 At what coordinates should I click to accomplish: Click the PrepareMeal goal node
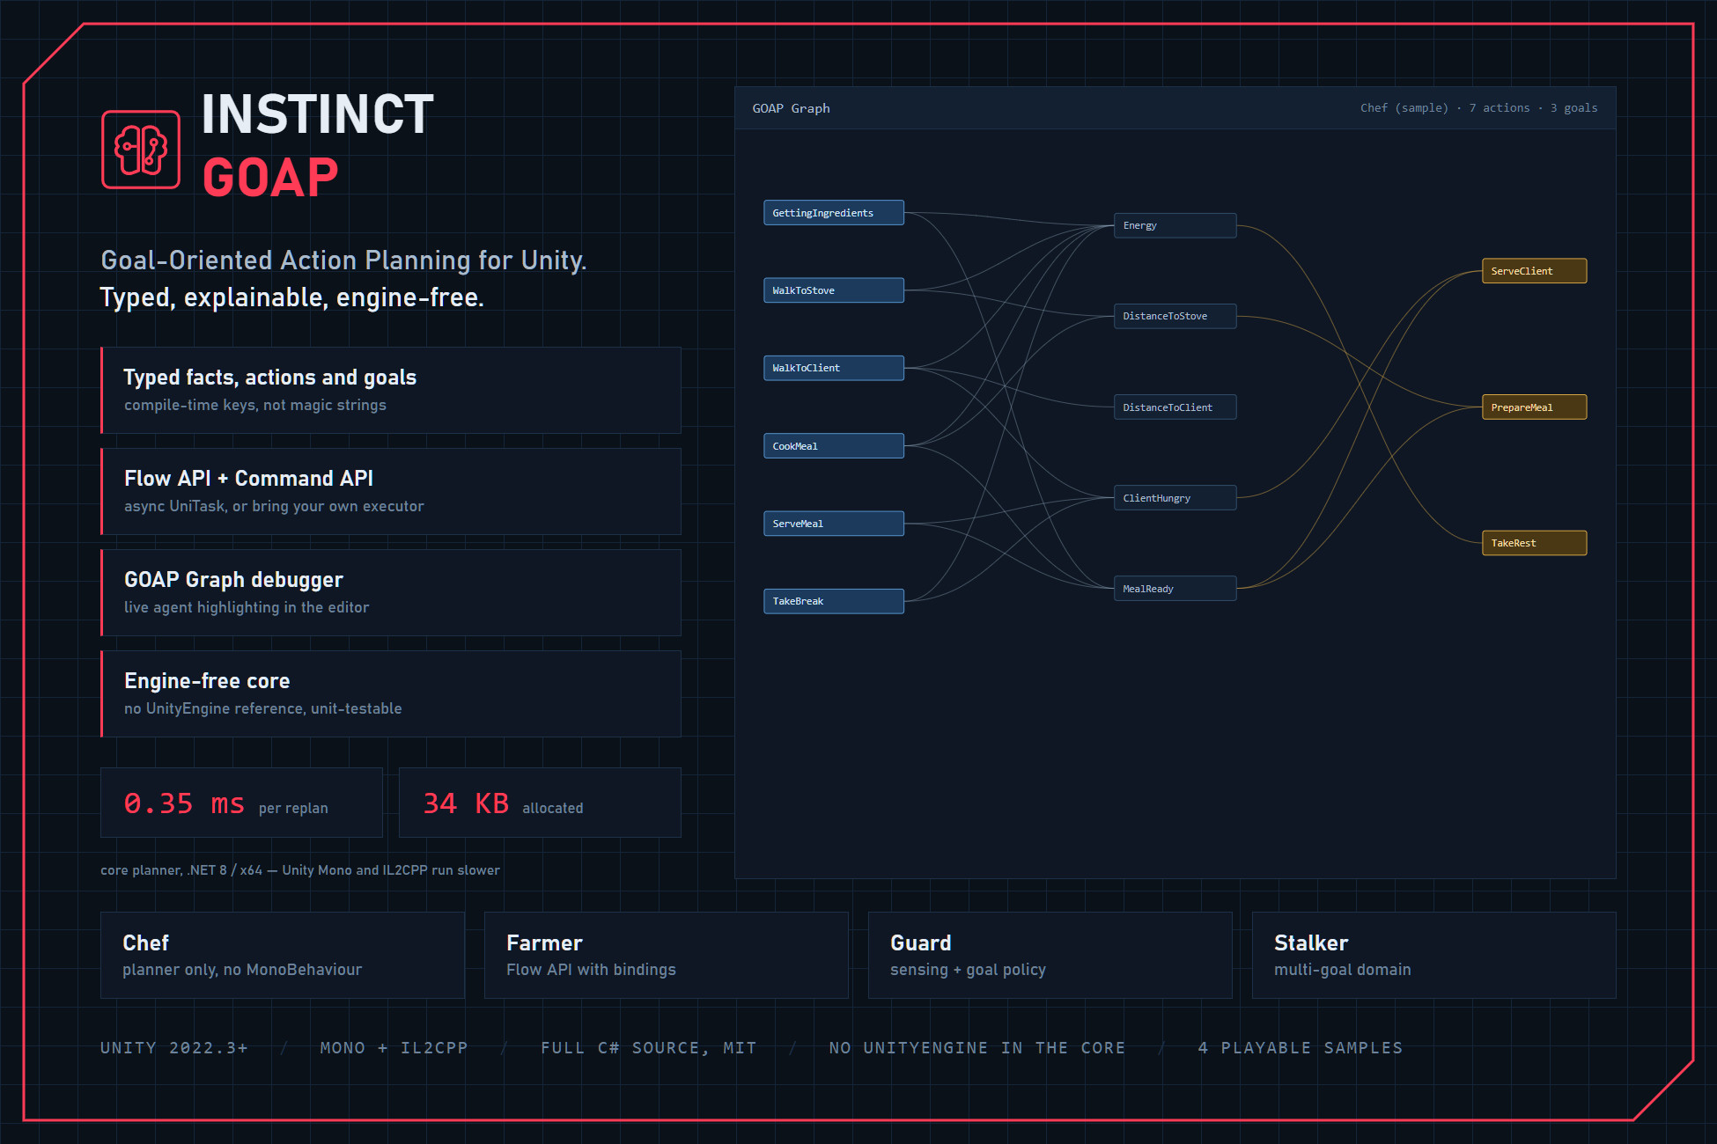(x=1534, y=407)
